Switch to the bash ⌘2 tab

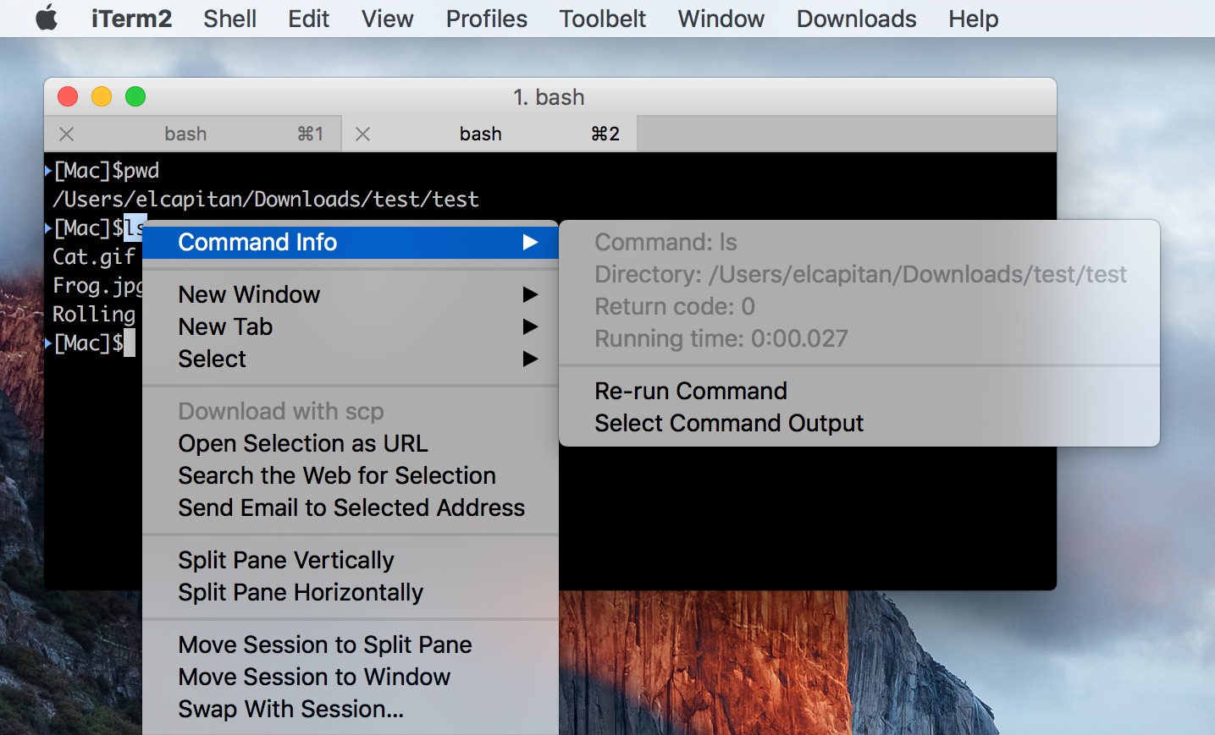click(x=489, y=134)
